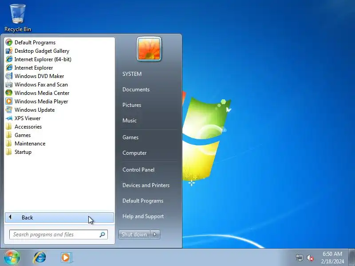
Task: Click the Internet Explorer (64-bit) icon
Action: click(9, 59)
